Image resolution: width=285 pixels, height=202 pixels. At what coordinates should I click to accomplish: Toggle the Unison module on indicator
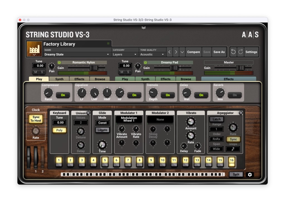point(88,113)
